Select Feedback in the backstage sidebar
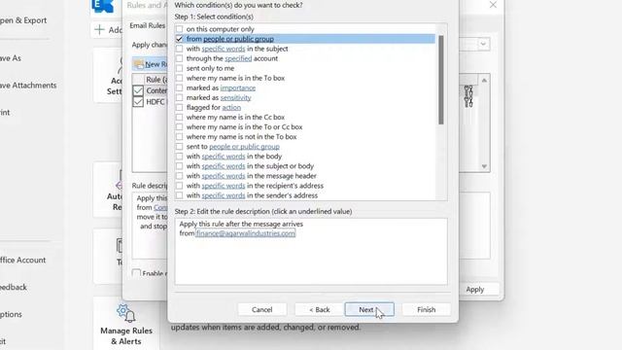Screen dimensions: 622x350 coord(14,287)
